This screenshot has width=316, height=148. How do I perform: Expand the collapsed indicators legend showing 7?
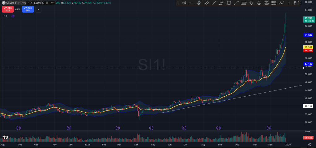tap(5, 16)
